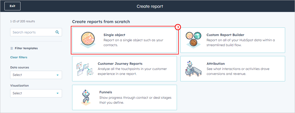The width and height of the screenshot is (295, 113).
Task: Click the red step 3 marker badge
Action: [177, 27]
